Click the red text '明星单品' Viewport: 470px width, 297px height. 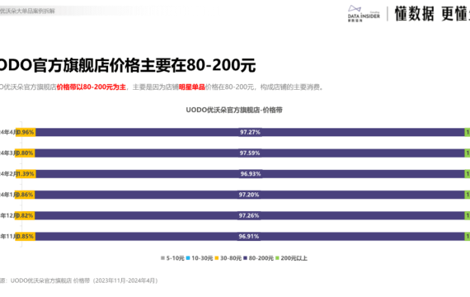click(192, 87)
